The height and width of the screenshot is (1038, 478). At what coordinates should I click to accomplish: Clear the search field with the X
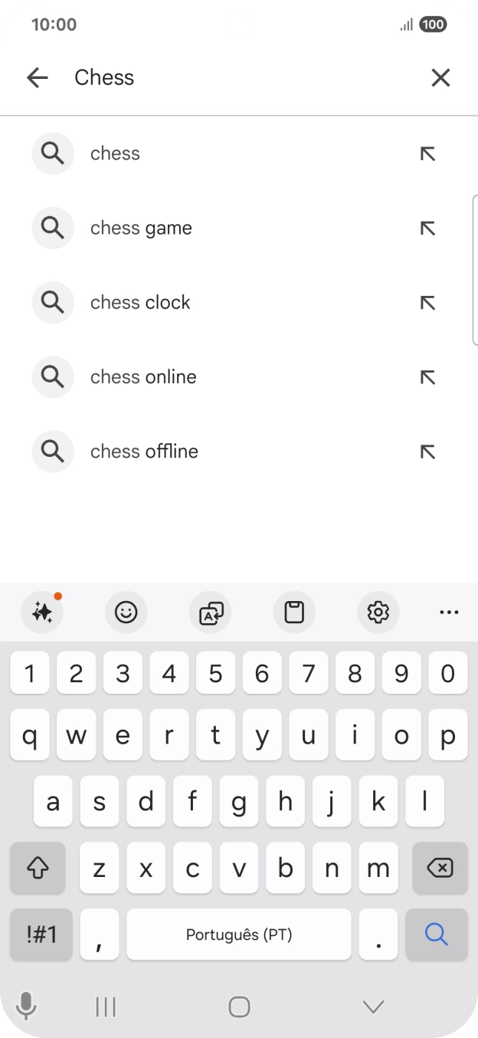pos(440,77)
